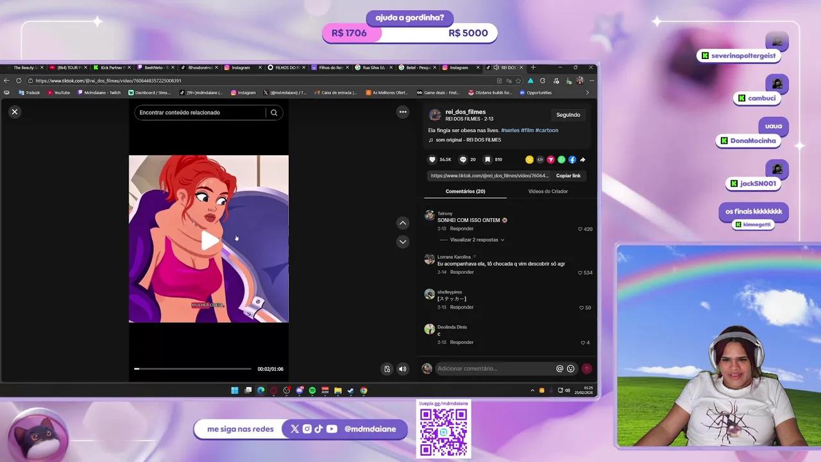Open the emoji picker in comment box
The width and height of the screenshot is (821, 462).
pyautogui.click(x=571, y=369)
